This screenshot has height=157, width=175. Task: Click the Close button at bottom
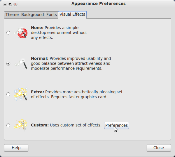click(159, 148)
